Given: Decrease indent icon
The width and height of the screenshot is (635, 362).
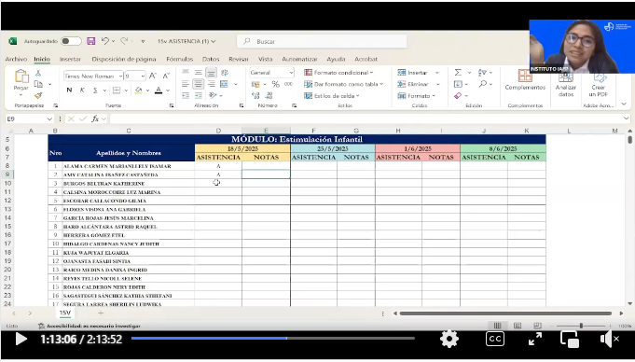Looking at the screenshot, I should pyautogui.click(x=185, y=96).
